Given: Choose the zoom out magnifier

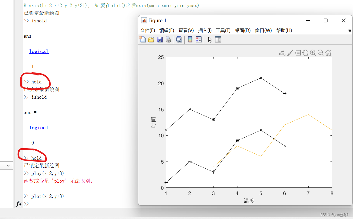Looking at the screenshot, I should [x=321, y=53].
